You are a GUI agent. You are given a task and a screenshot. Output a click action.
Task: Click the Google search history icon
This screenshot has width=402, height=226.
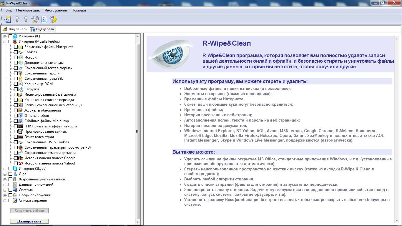click(21, 158)
